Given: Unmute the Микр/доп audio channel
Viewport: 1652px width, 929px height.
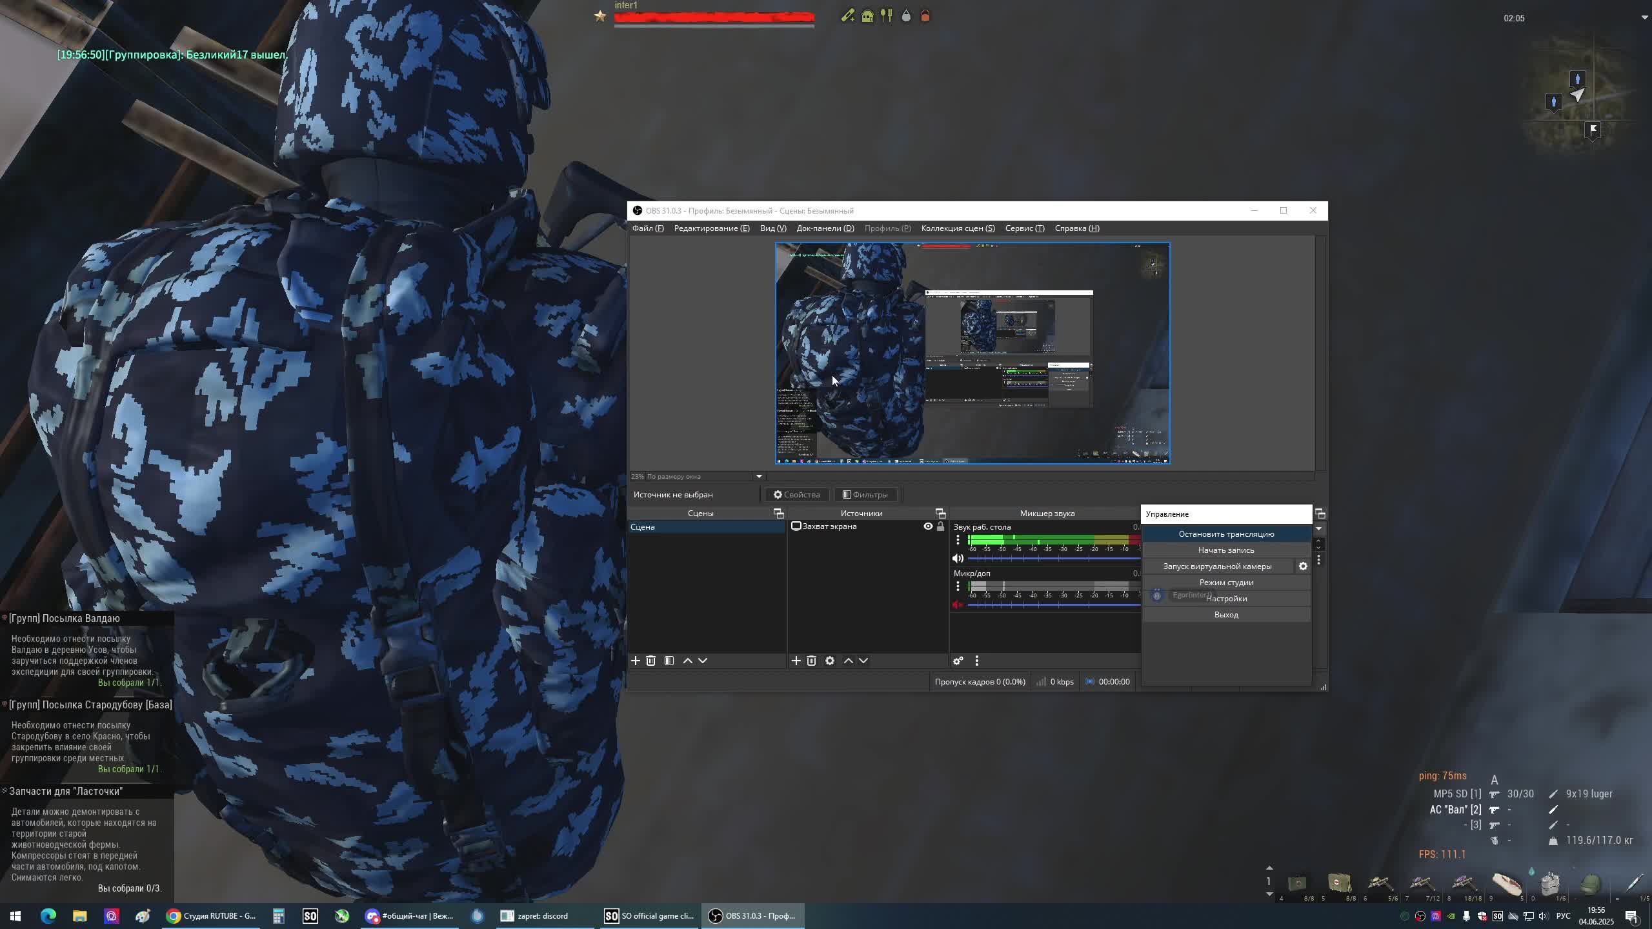Looking at the screenshot, I should click(958, 604).
